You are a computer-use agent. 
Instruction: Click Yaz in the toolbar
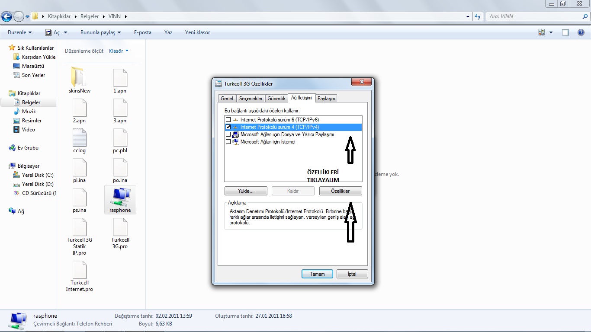[x=168, y=32]
